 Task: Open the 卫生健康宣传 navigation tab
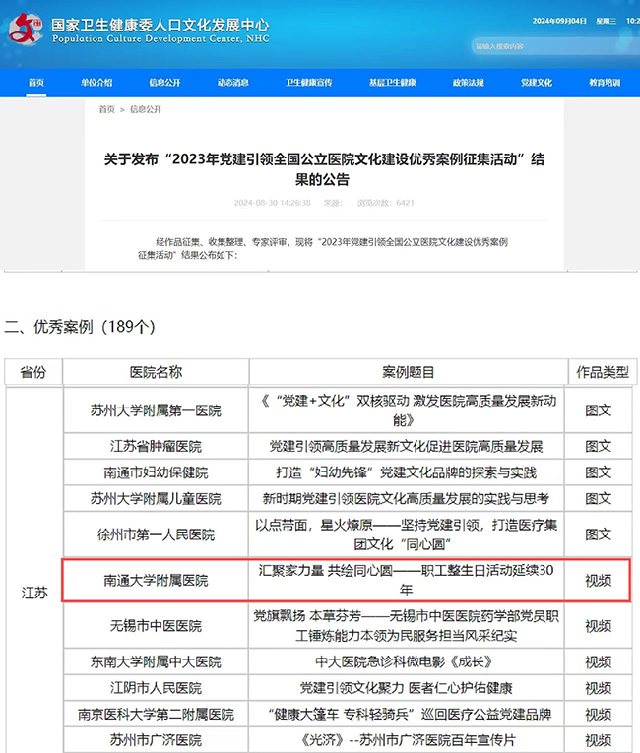pyautogui.click(x=309, y=82)
